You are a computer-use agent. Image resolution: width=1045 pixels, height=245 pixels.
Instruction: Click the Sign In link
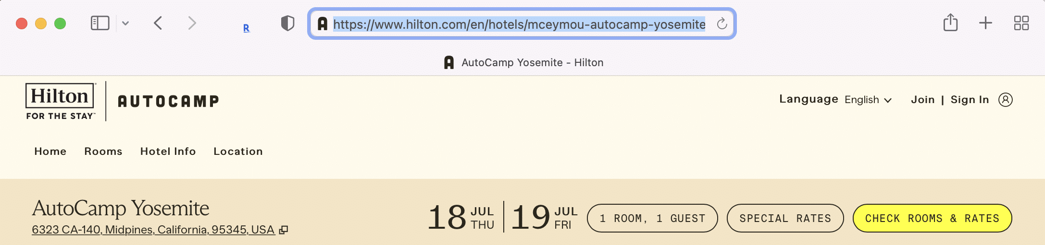[x=970, y=100]
